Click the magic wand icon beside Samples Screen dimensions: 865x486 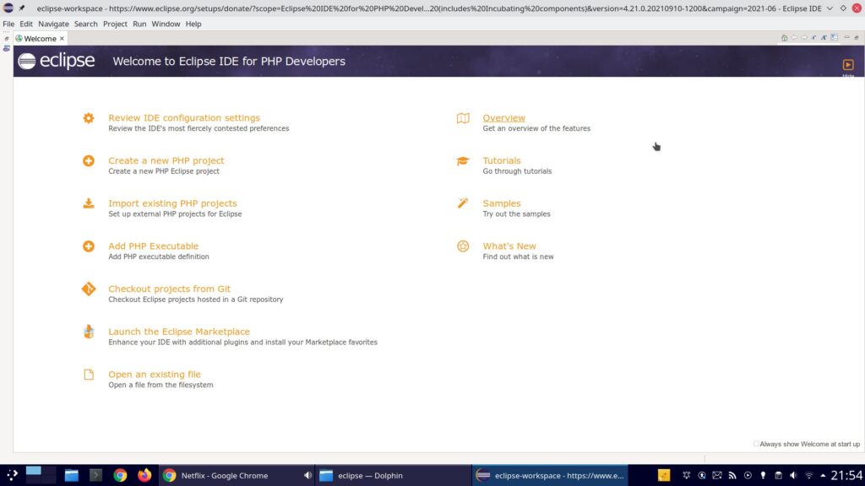click(463, 203)
